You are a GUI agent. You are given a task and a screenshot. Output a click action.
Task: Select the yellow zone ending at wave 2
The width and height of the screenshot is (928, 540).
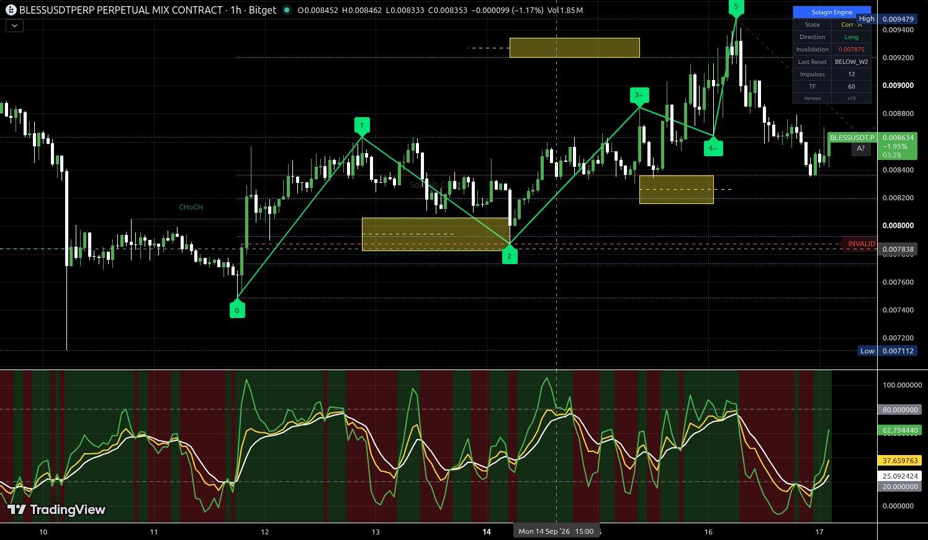(x=436, y=234)
